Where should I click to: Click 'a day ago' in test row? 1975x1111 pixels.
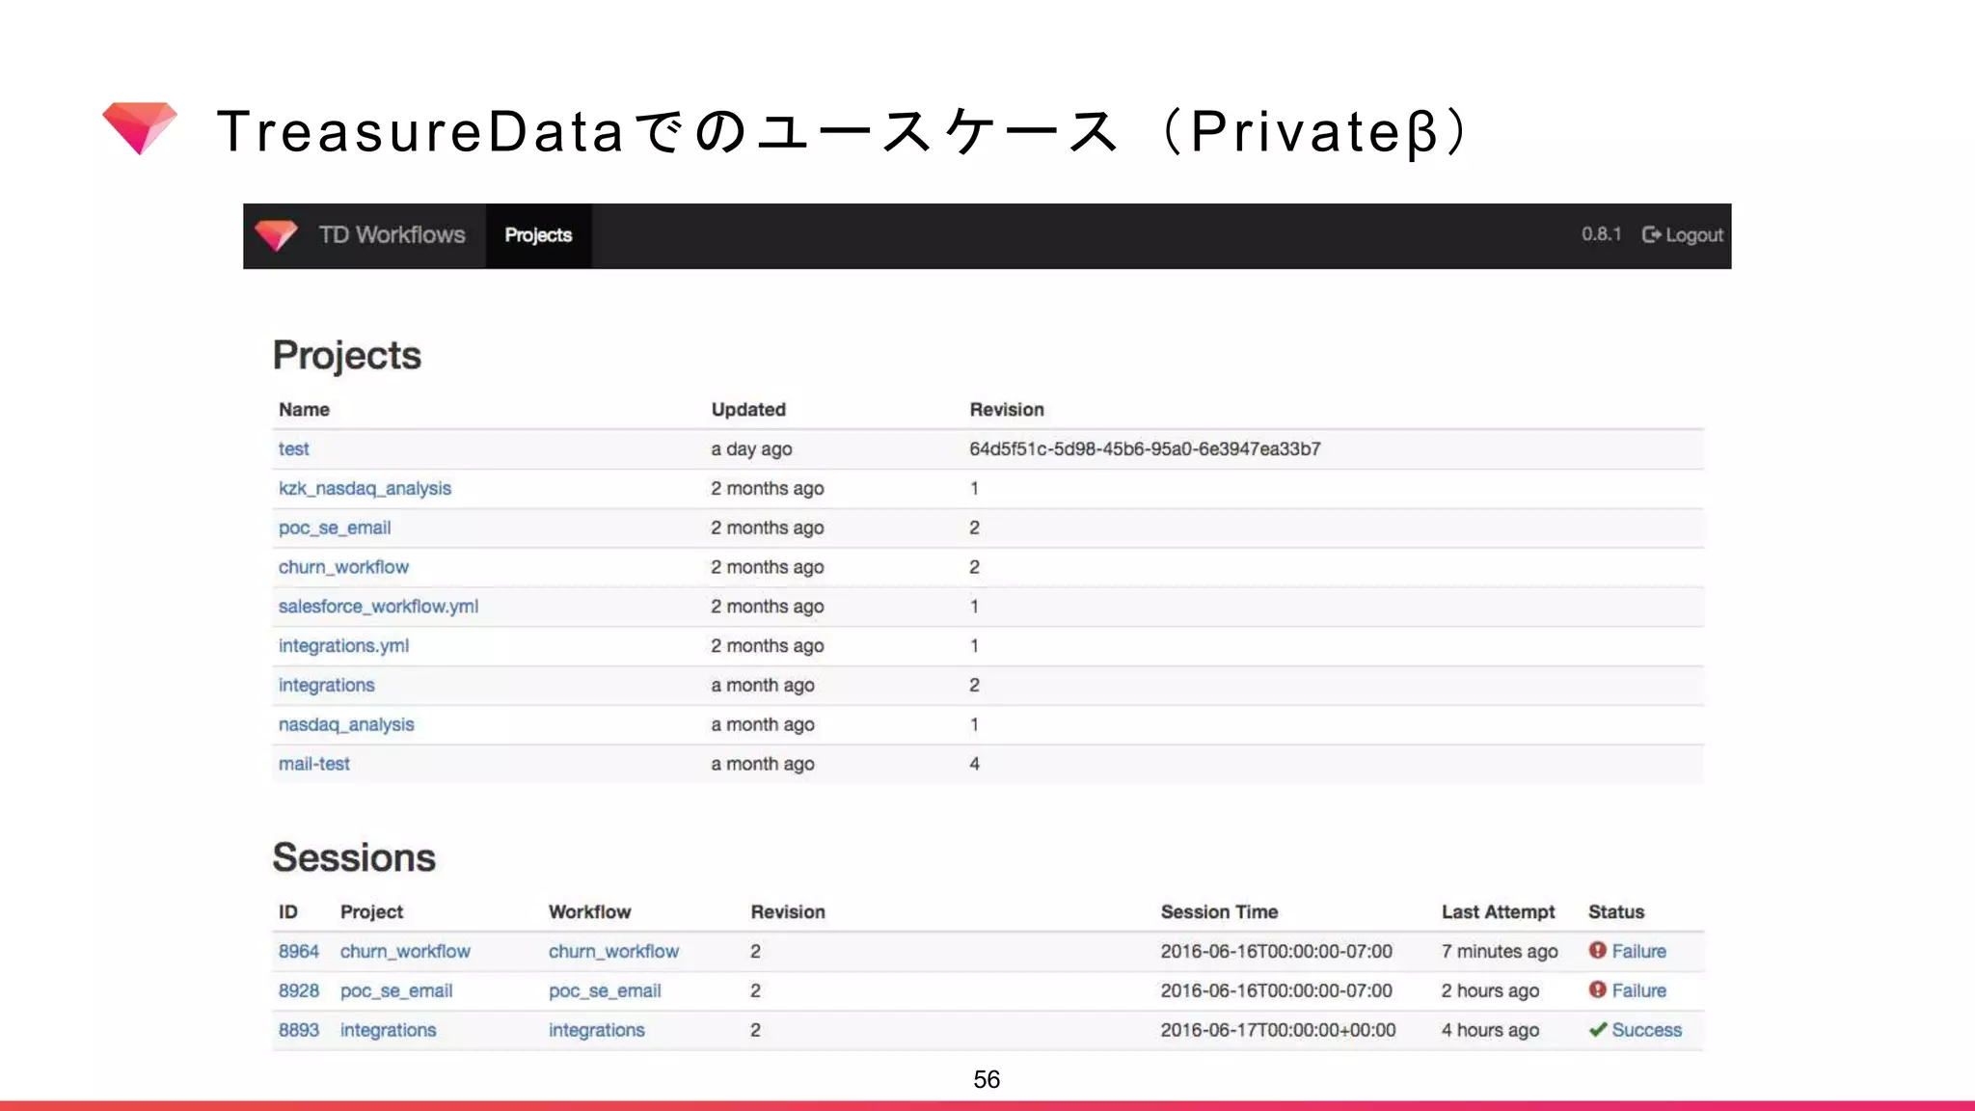(751, 449)
